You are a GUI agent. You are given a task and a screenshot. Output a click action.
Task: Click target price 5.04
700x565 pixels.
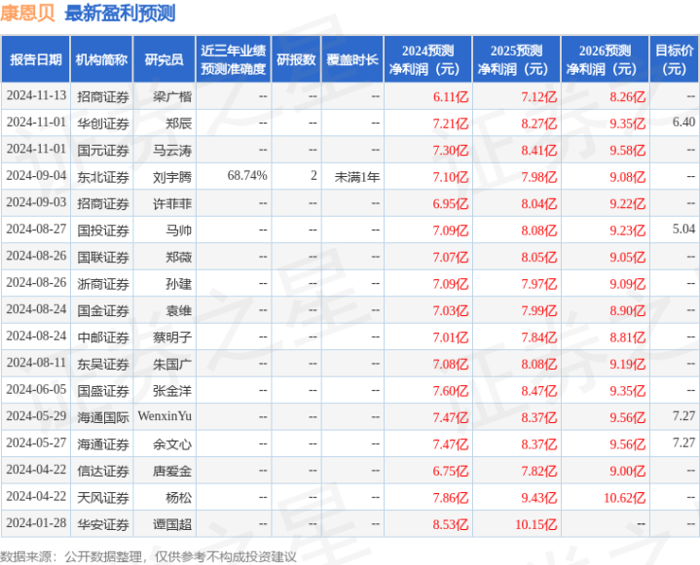point(683,230)
